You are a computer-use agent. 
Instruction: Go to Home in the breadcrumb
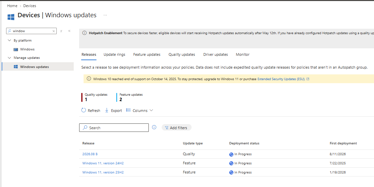(12, 6)
